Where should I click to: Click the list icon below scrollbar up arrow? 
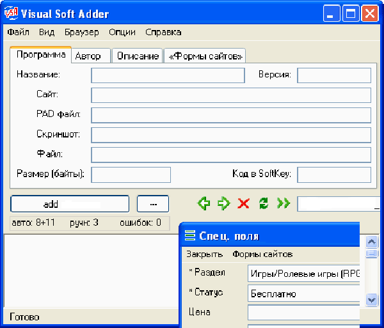(x=371, y=253)
